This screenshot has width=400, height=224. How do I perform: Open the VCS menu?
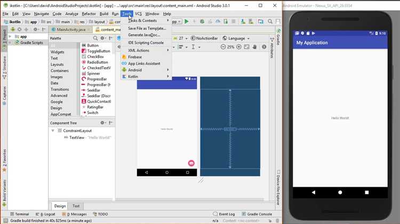point(138,14)
